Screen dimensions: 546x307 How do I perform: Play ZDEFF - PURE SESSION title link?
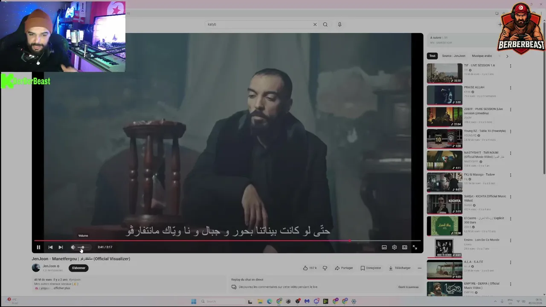tap(483, 111)
